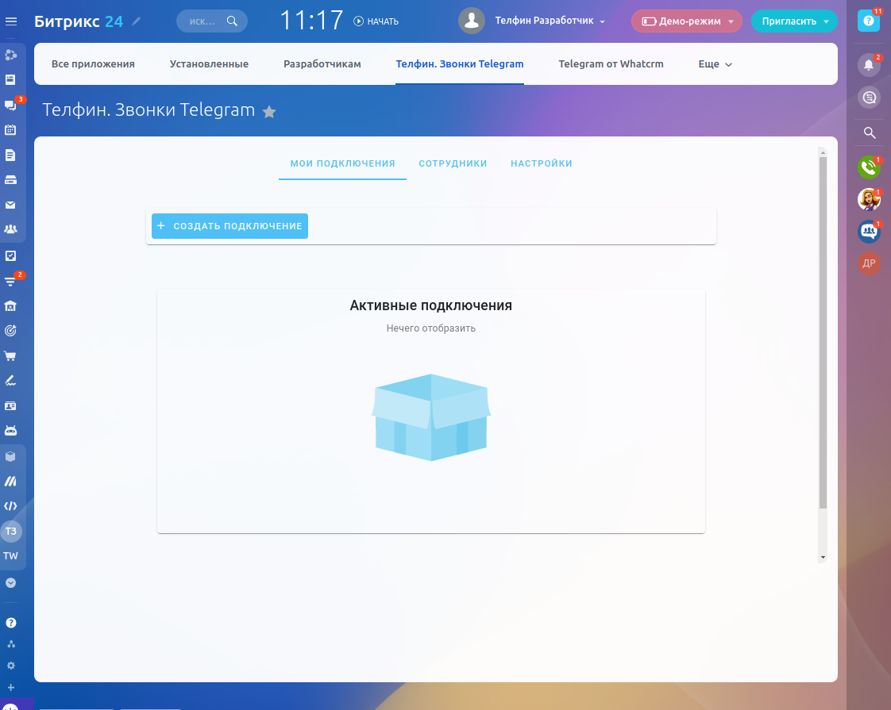Switch to СОТРУДНИКИ tab
Image resolution: width=891 pixels, height=710 pixels.
click(x=453, y=163)
